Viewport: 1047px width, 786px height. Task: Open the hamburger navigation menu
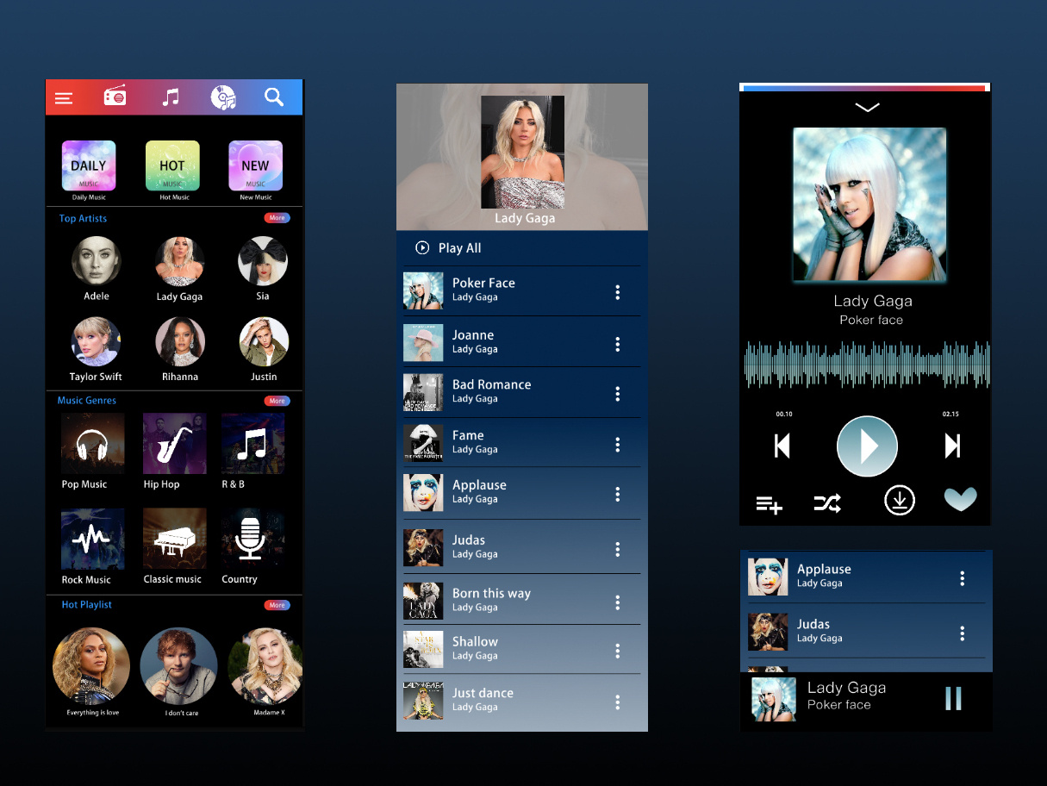coord(64,97)
